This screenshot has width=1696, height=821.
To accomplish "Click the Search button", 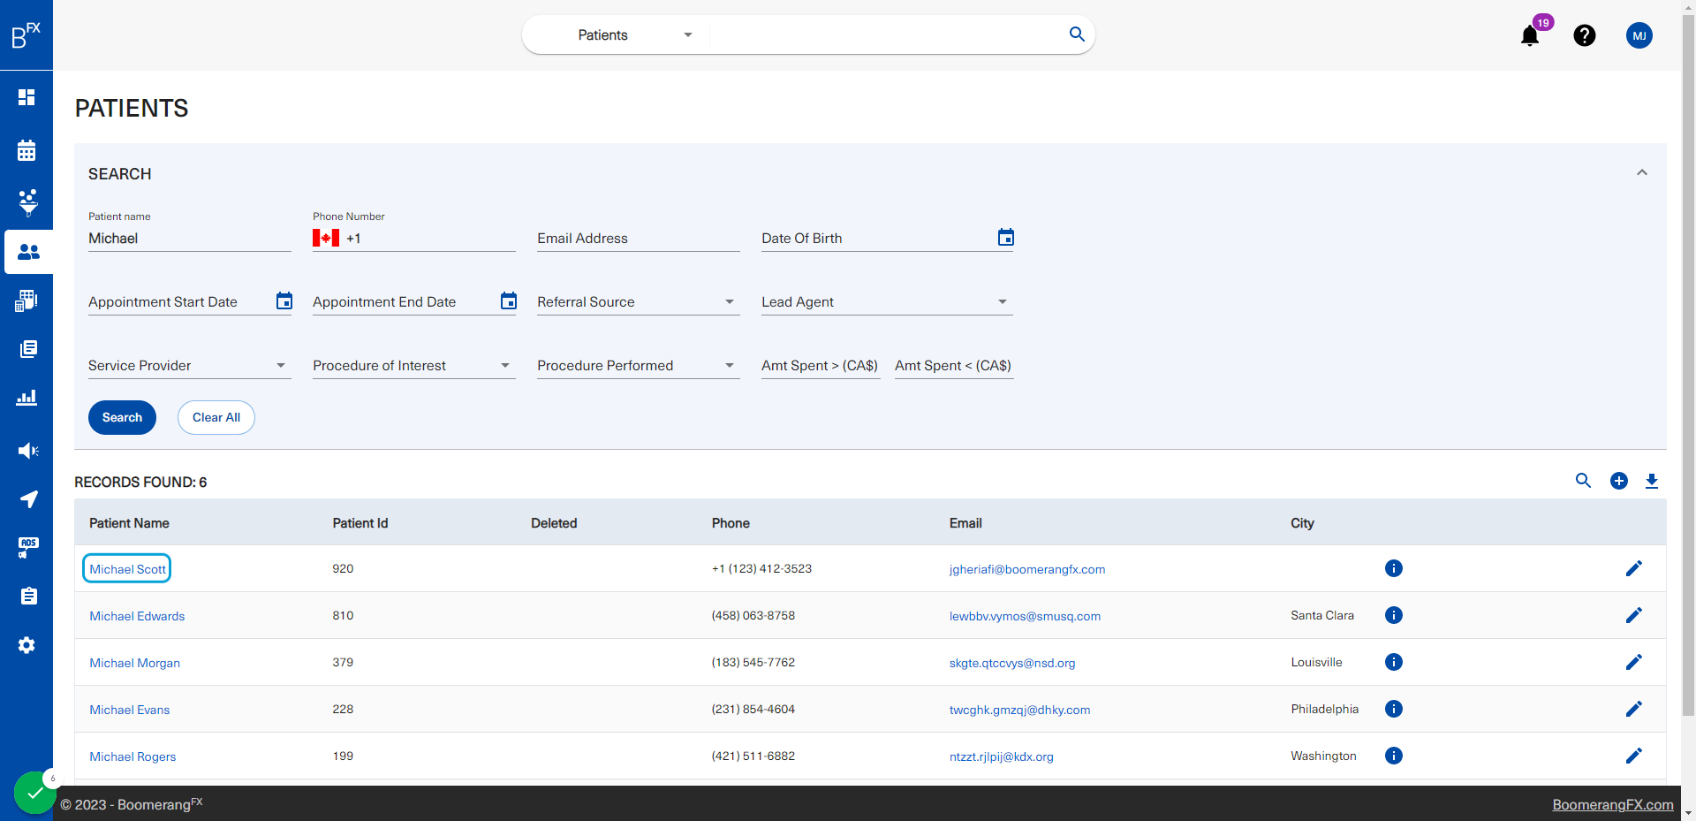I will click(x=122, y=417).
